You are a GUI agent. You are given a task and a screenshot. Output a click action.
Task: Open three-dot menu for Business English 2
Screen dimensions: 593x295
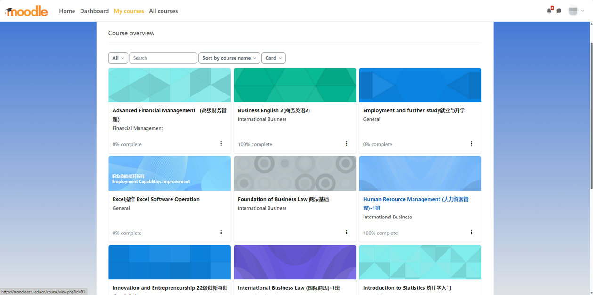pos(346,144)
